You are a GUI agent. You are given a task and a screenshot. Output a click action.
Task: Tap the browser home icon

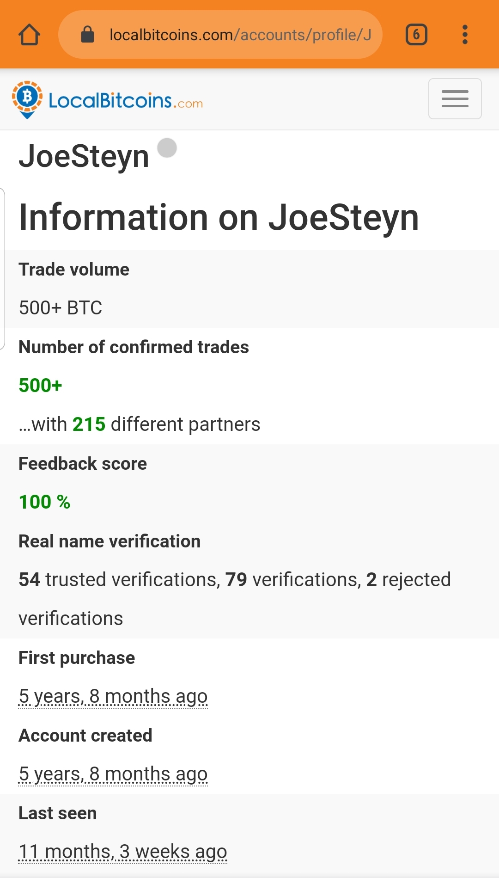29,35
